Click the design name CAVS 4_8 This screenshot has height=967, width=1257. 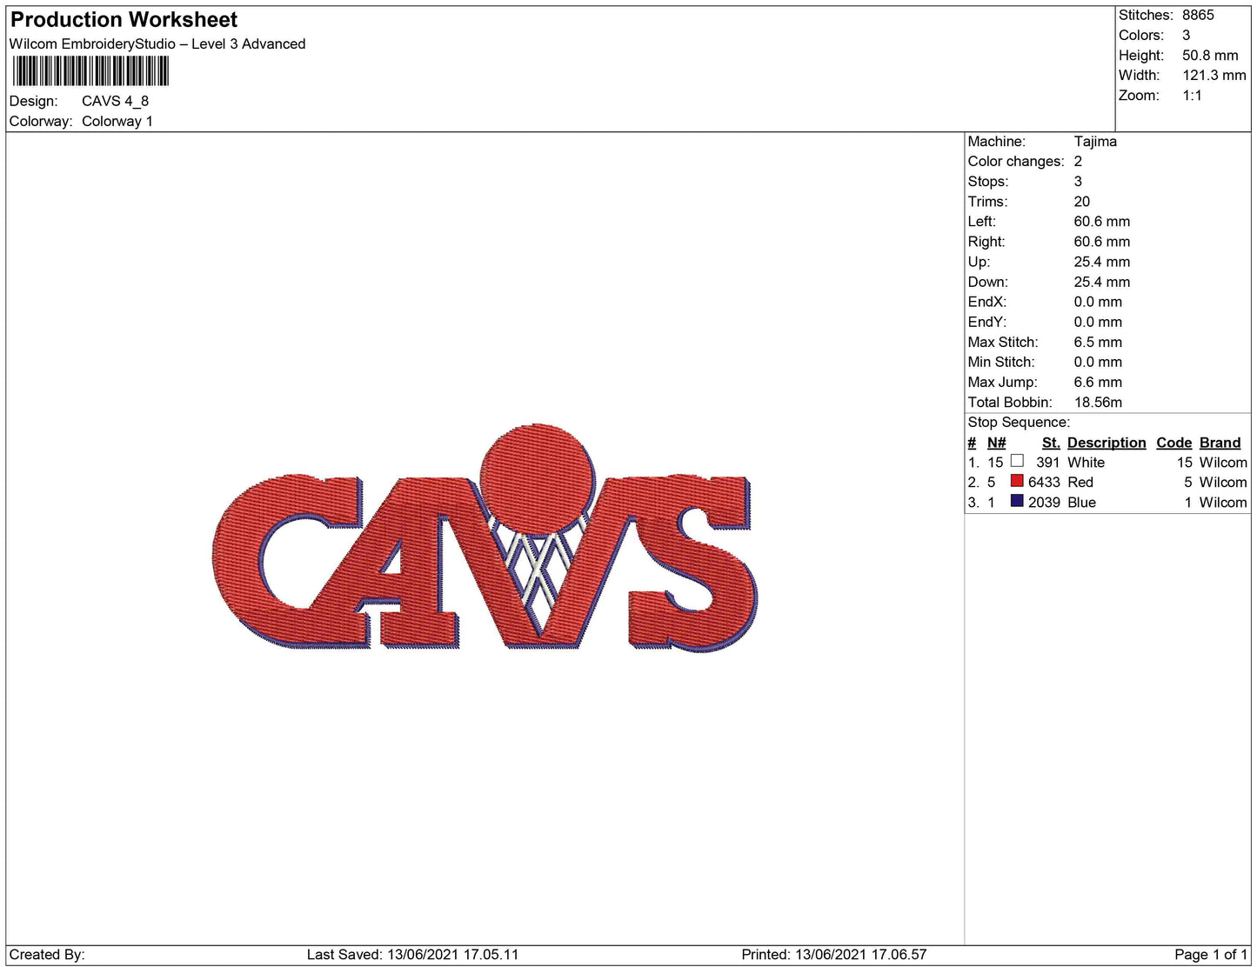[x=116, y=101]
